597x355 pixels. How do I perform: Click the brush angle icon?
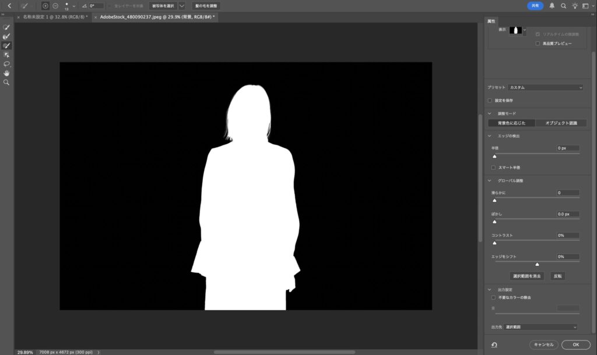85,6
